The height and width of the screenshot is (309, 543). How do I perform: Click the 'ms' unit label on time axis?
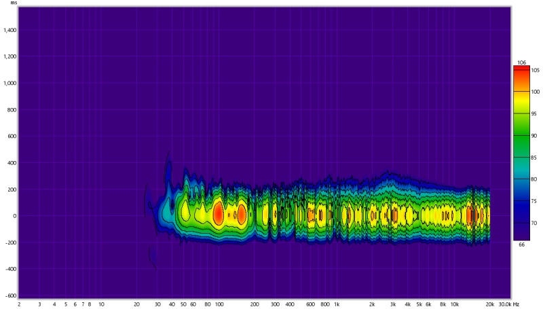tap(14, 3)
